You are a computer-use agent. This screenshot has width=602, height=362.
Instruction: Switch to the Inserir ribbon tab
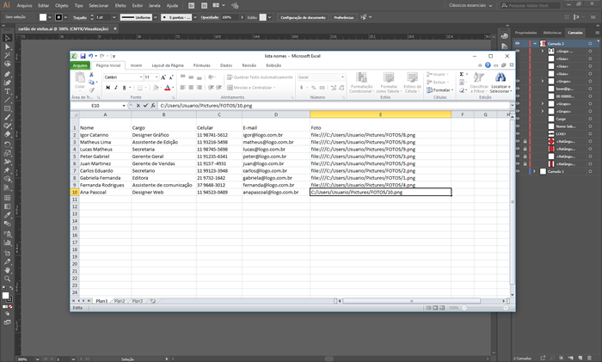pyautogui.click(x=136, y=65)
